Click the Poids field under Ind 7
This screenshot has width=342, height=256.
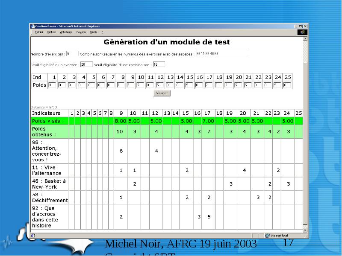click(111, 85)
